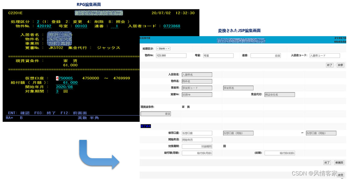
Task: Click 開始年月 value 2020/08 in RPG screen
Action: coord(64,87)
